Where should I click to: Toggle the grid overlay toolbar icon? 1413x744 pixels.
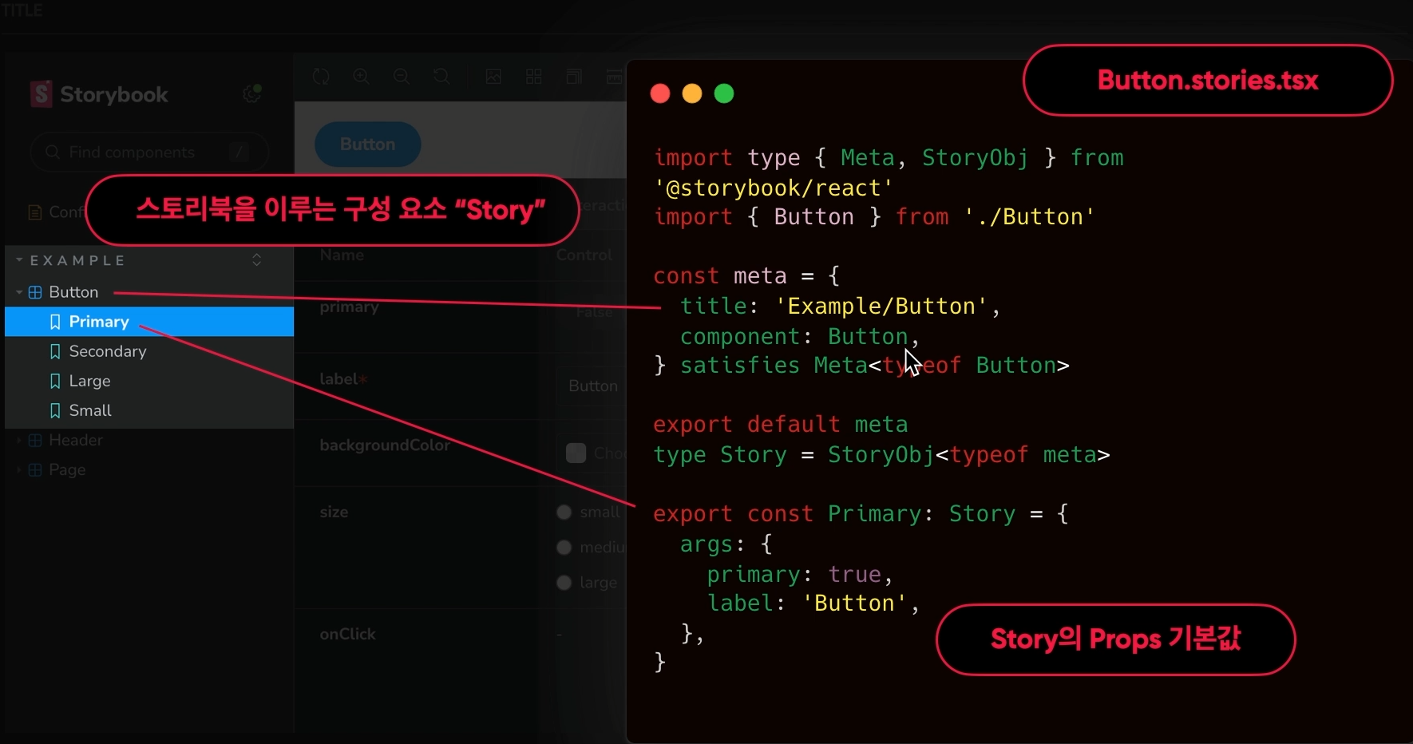click(x=534, y=77)
